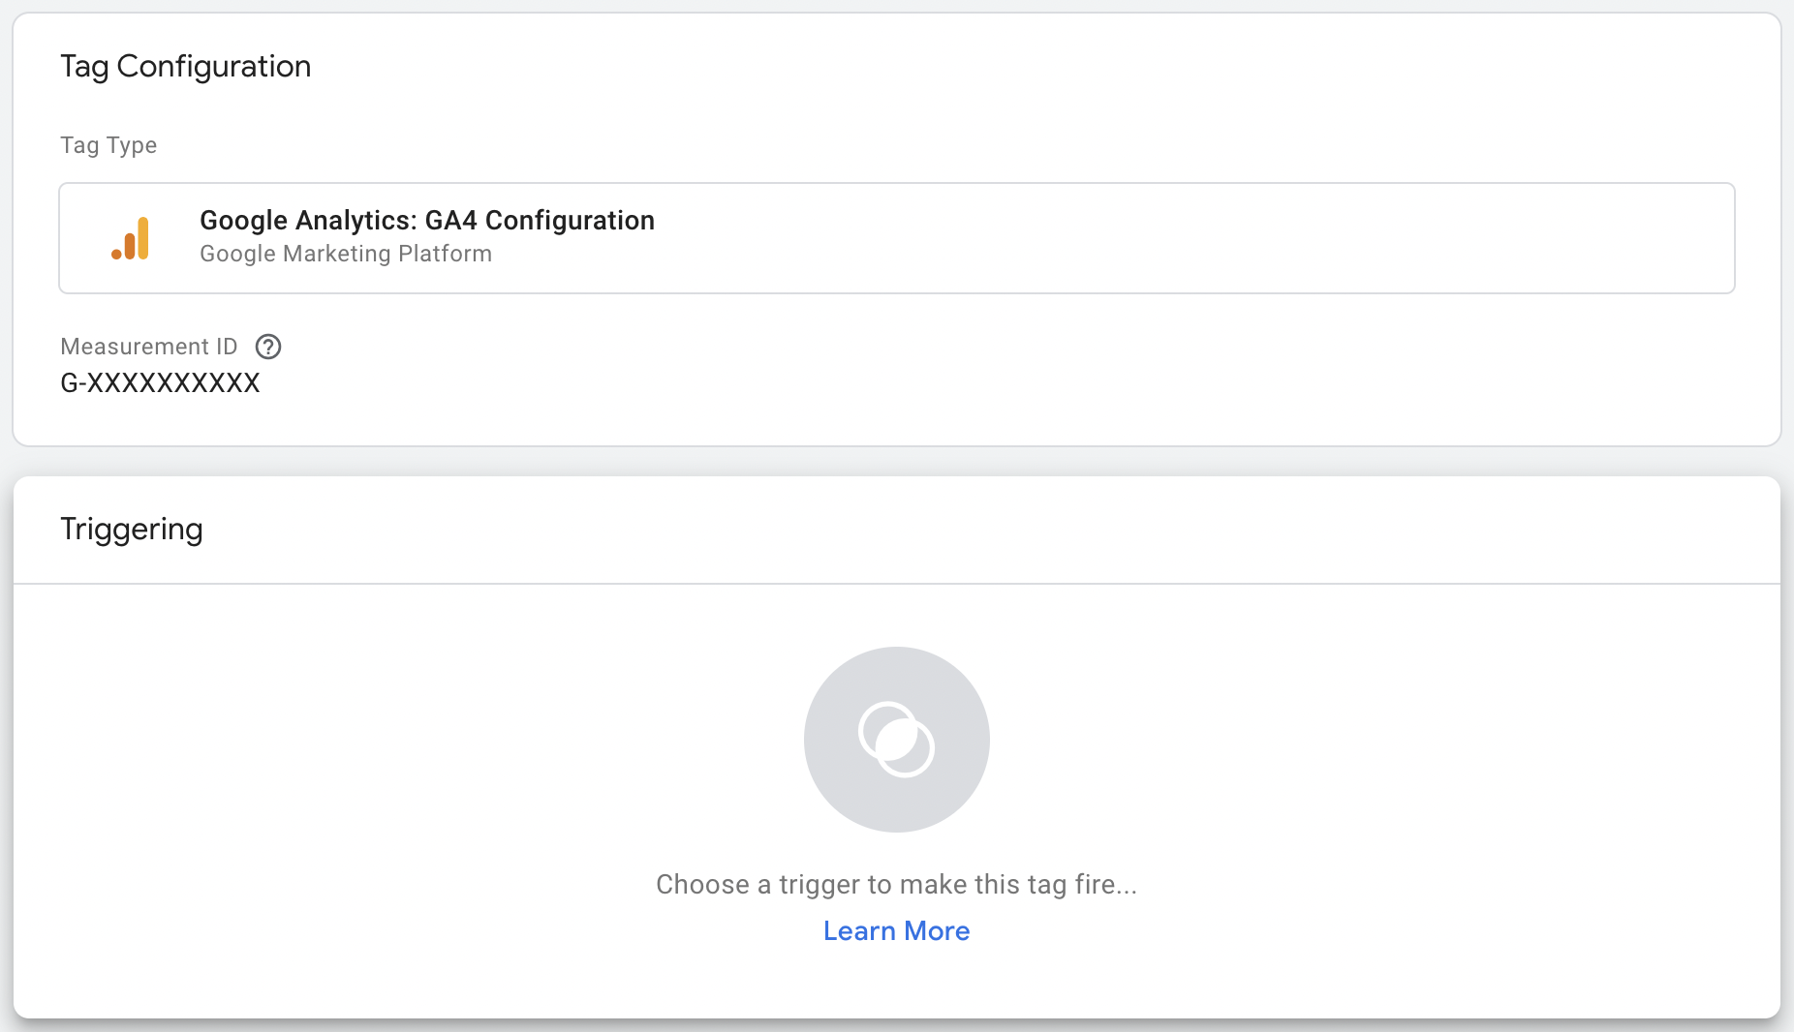Image resolution: width=1794 pixels, height=1032 pixels.
Task: Click the help icon beside Measurement ID
Action: pyautogui.click(x=267, y=347)
